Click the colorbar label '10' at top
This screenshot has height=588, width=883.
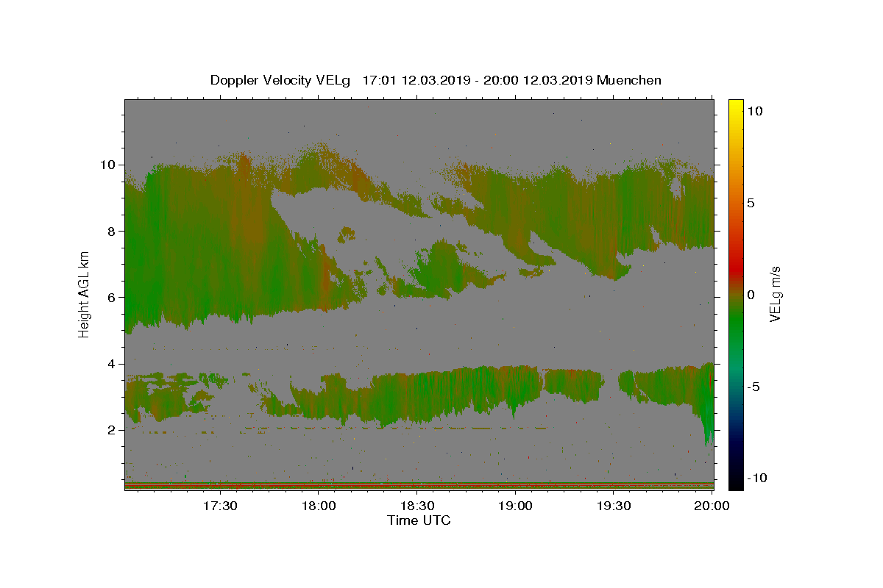[755, 111]
